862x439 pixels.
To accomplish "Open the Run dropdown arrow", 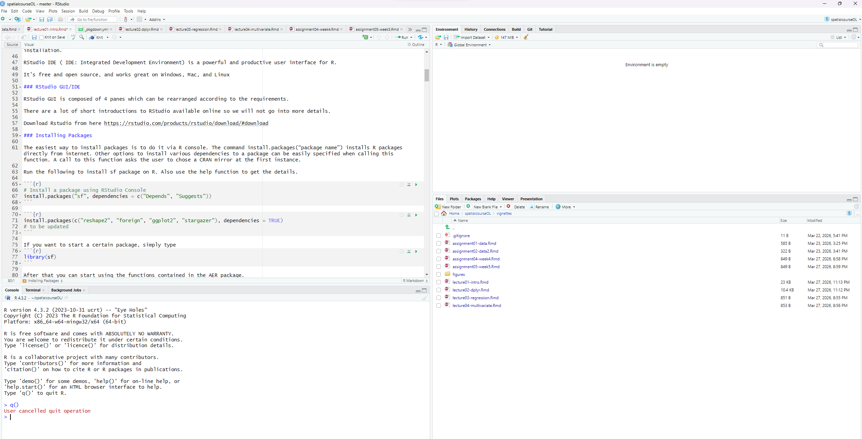I will (411, 37).
